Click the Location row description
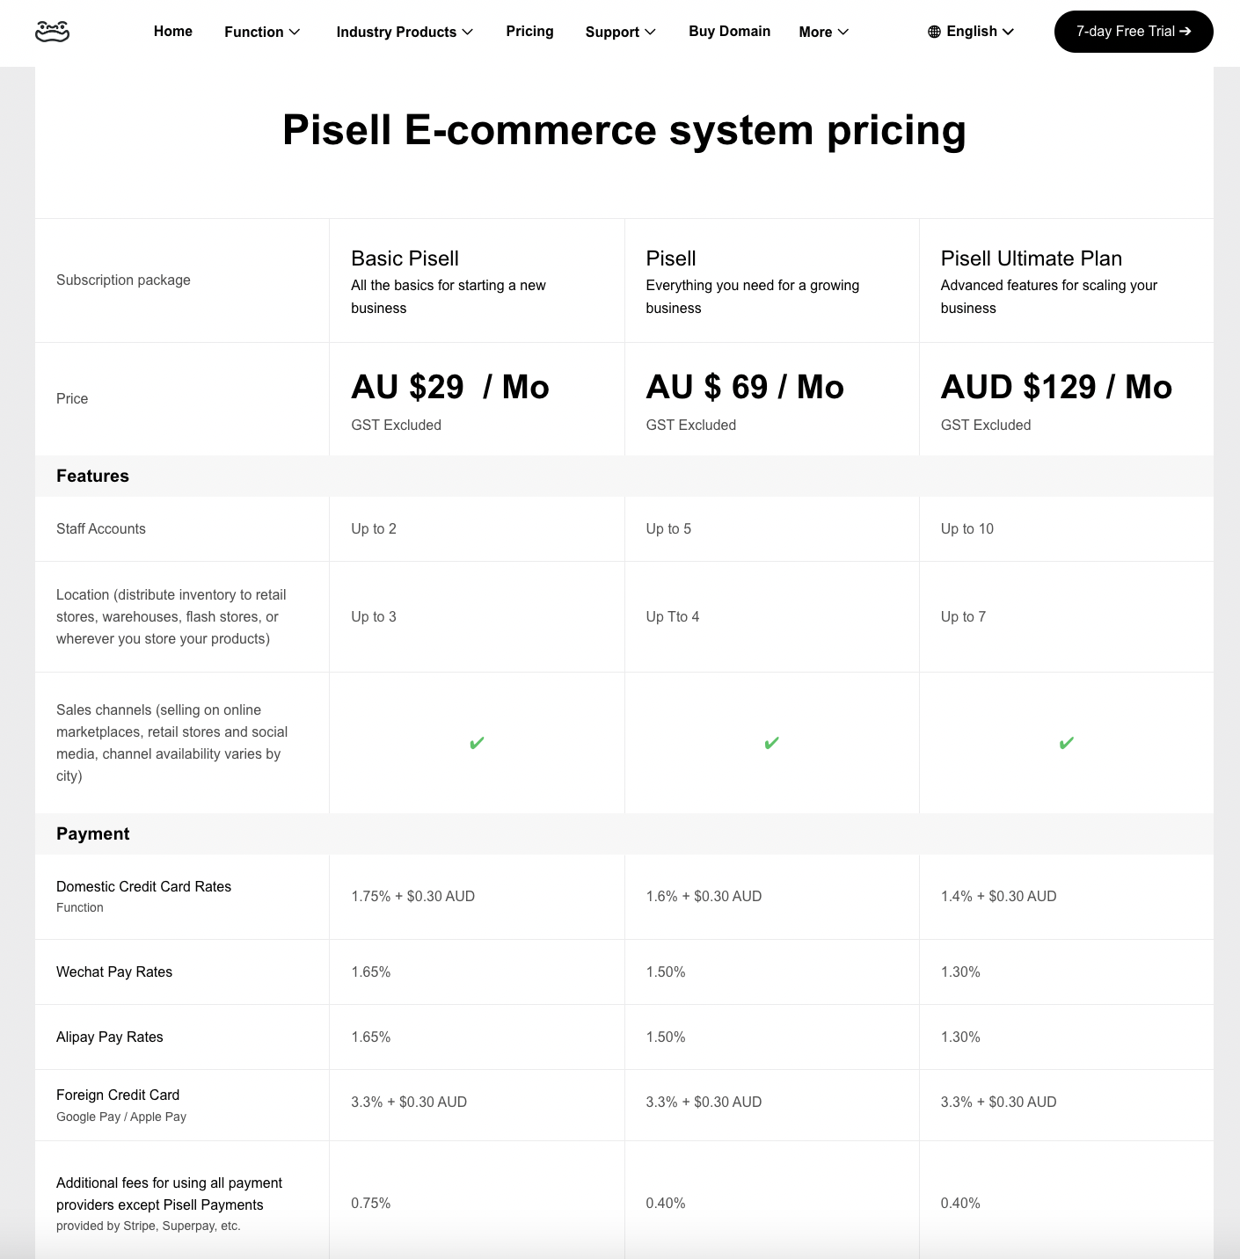Image resolution: width=1240 pixels, height=1259 pixels. [171, 616]
